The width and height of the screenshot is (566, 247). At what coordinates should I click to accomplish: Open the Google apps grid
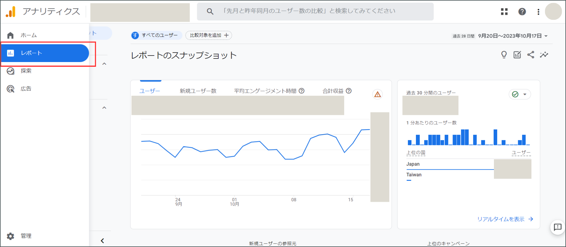coord(504,12)
